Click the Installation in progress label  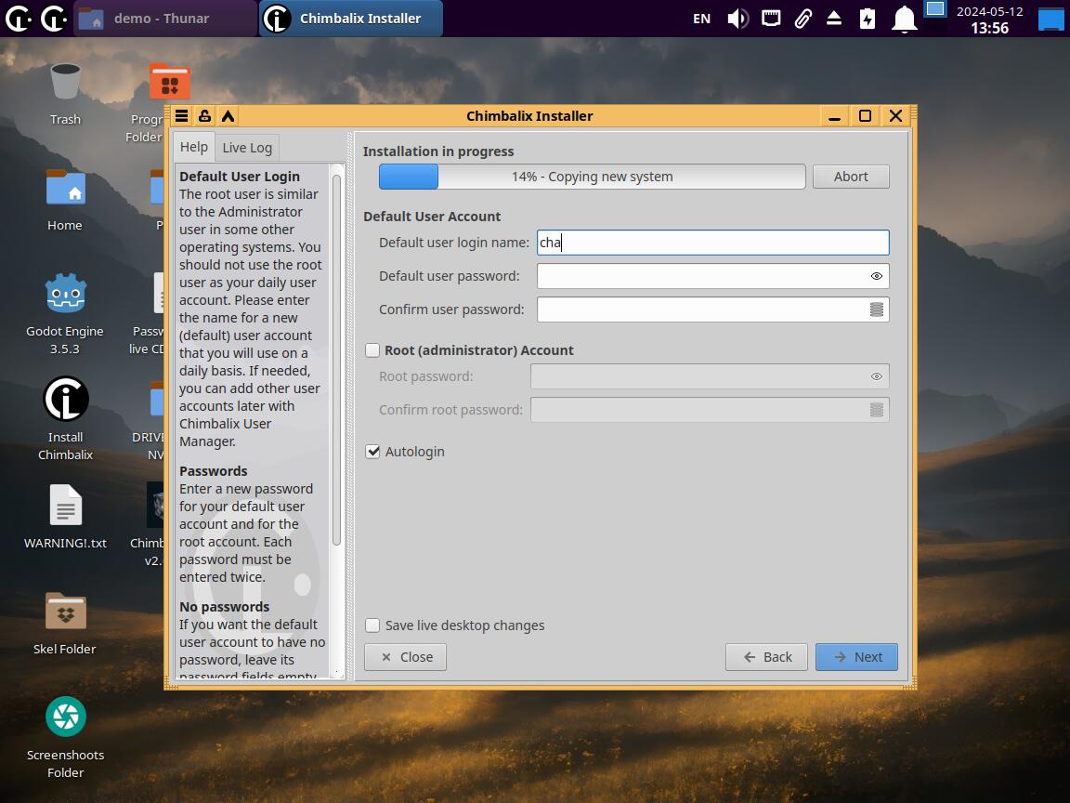(x=438, y=151)
